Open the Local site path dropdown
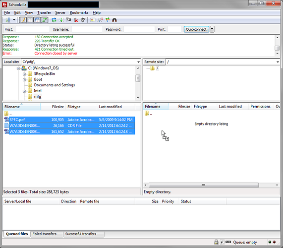The width and height of the screenshot is (283, 248). click(138, 62)
